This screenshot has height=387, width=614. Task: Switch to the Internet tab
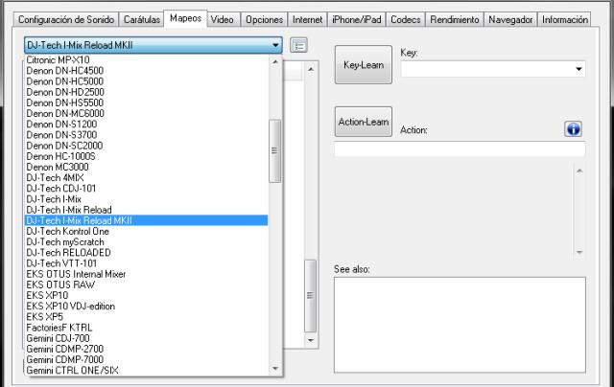point(307,19)
